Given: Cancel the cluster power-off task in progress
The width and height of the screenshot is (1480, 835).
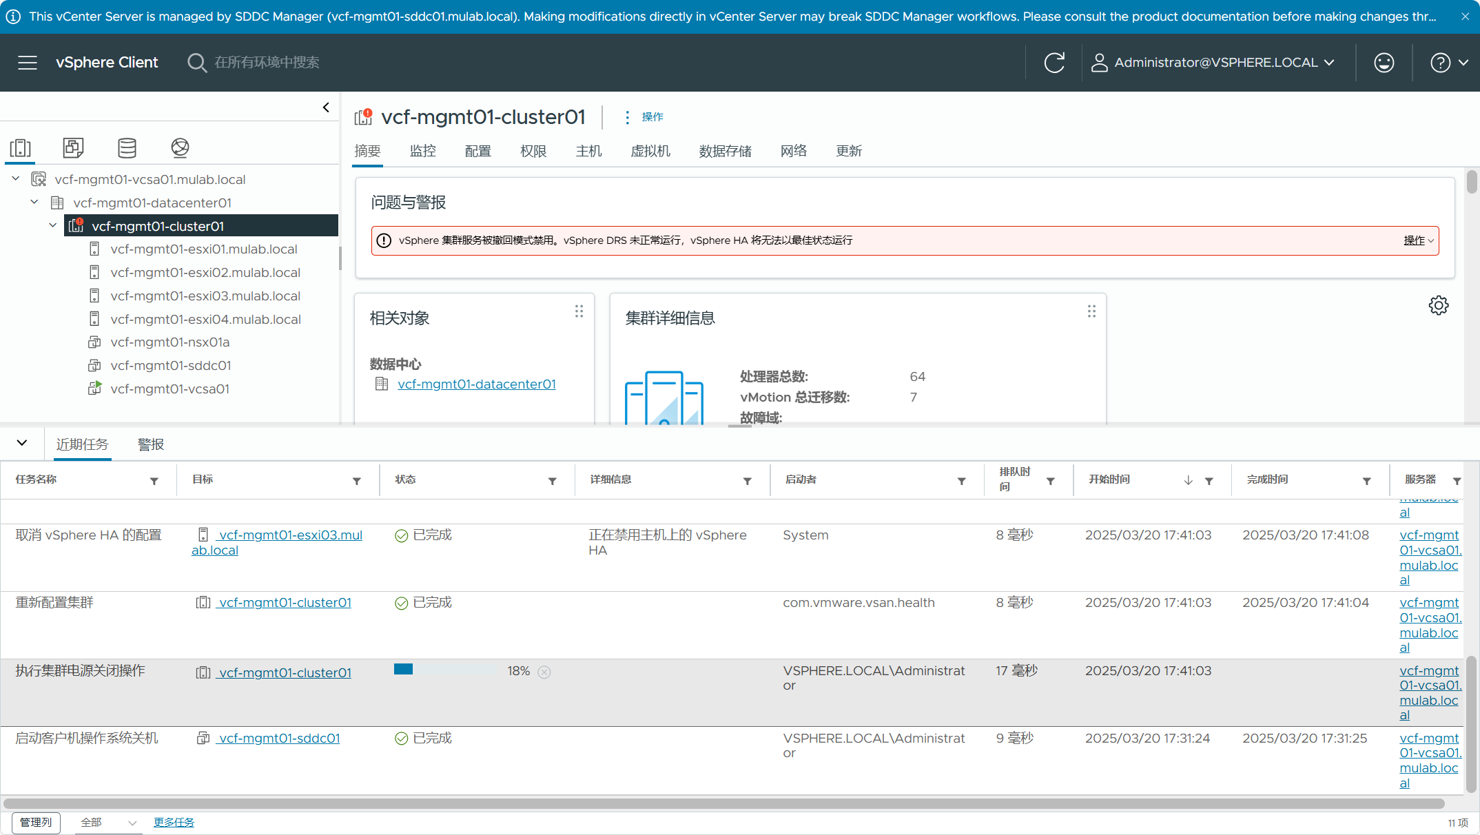Looking at the screenshot, I should coord(544,672).
